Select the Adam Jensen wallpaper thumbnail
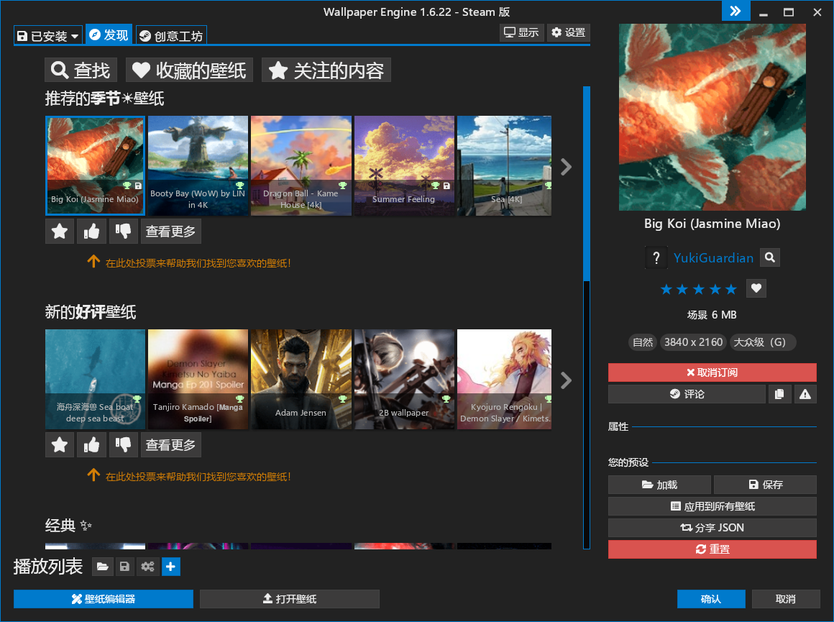Viewport: 834px width, 622px height. (301, 379)
